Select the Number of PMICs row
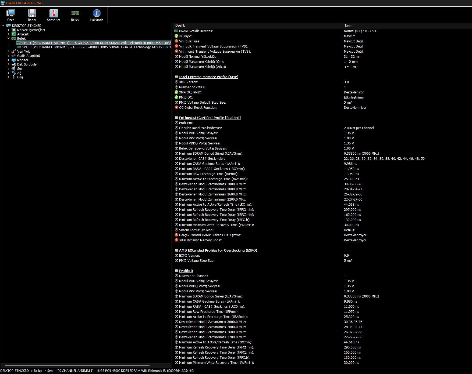472x374 pixels. [x=322, y=87]
